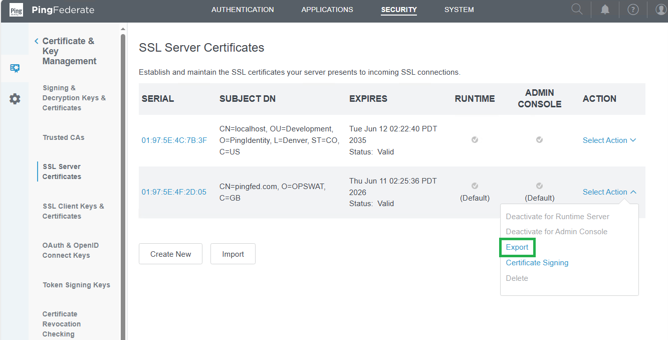Click the SUBJECT DN column header

click(248, 99)
